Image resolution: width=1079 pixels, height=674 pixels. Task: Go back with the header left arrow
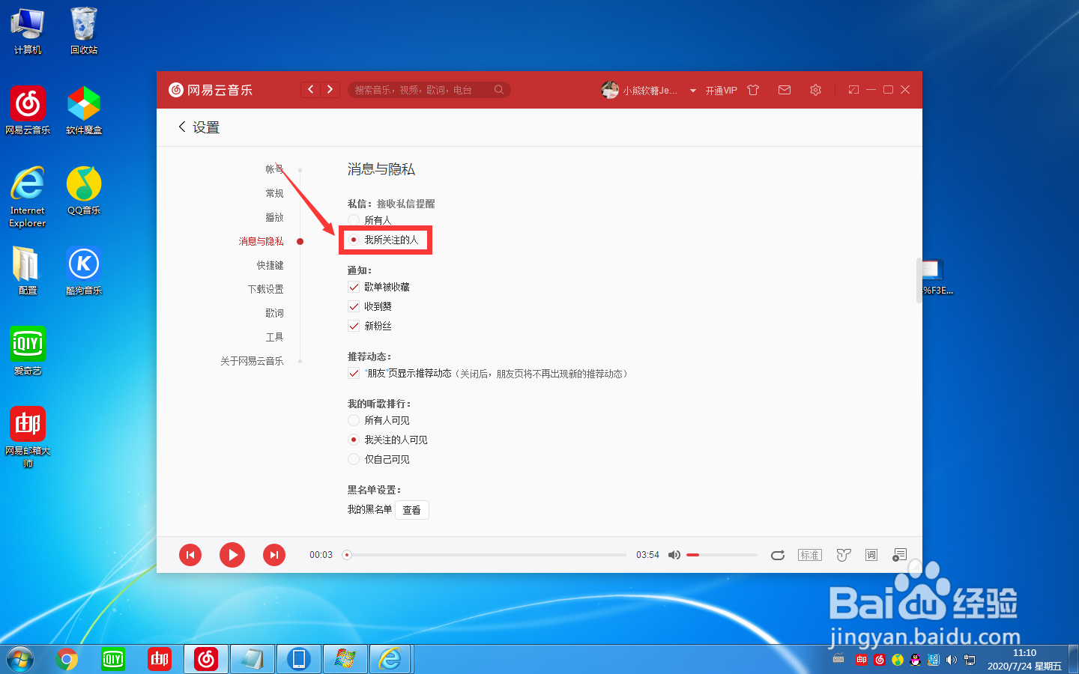311,90
